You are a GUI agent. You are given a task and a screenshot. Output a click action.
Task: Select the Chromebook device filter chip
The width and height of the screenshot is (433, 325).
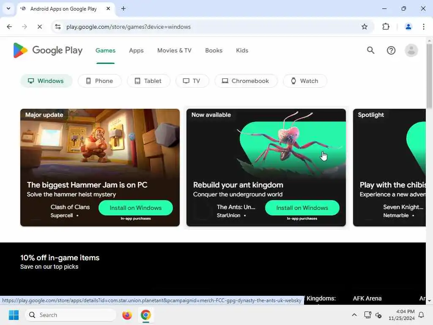tap(246, 81)
